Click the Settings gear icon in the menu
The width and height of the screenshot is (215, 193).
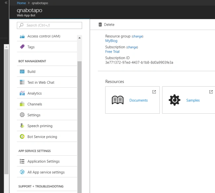tap(22, 115)
